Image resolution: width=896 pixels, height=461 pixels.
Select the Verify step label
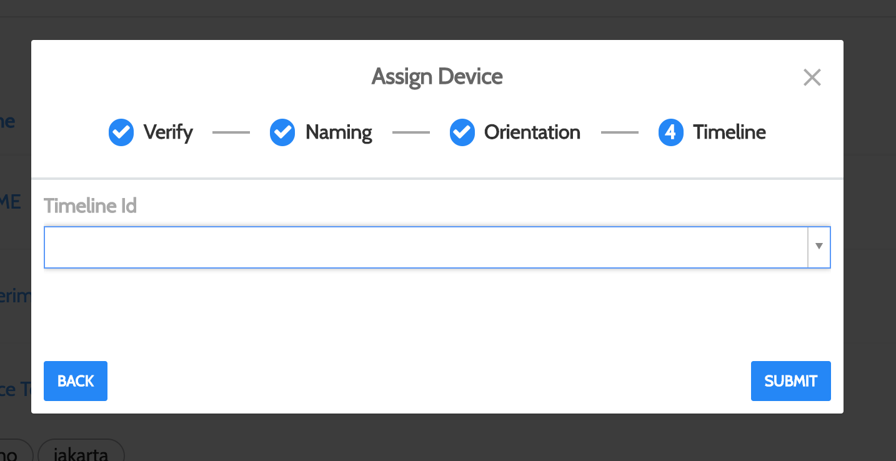(x=168, y=132)
